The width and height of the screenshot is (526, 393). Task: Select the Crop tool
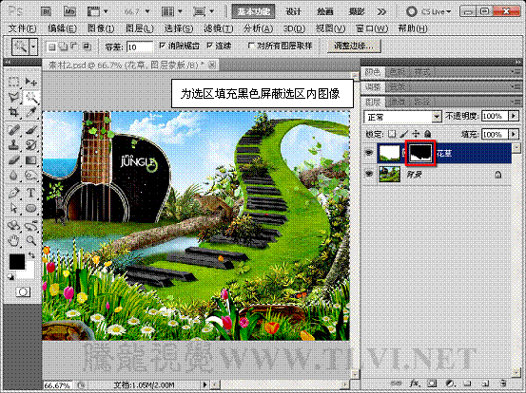[x=13, y=112]
